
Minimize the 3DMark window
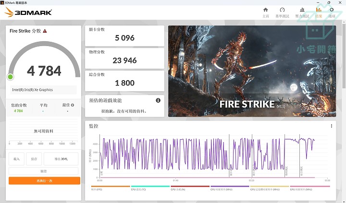(x=318, y=3)
